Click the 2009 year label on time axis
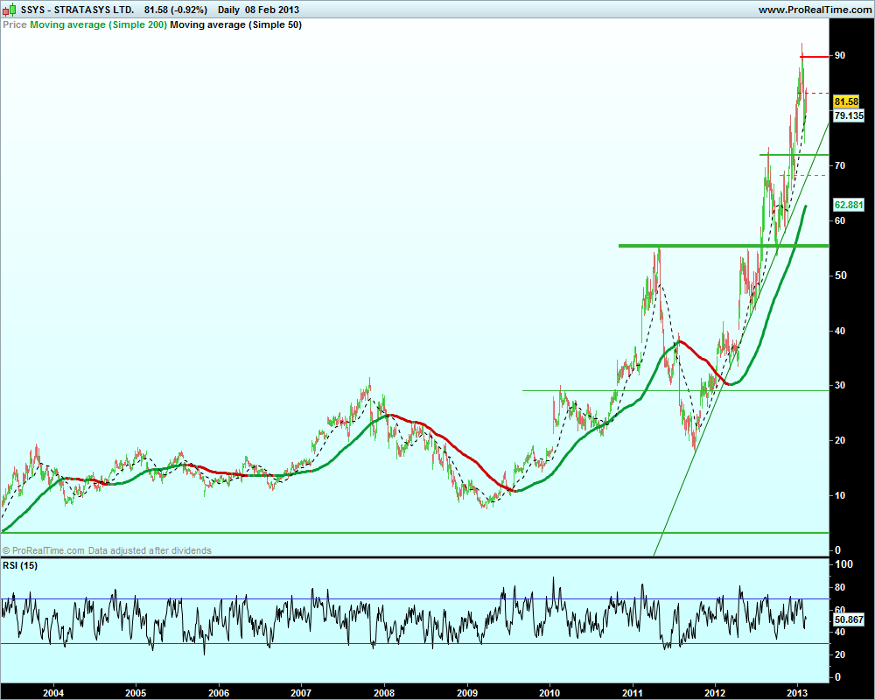 (x=467, y=693)
